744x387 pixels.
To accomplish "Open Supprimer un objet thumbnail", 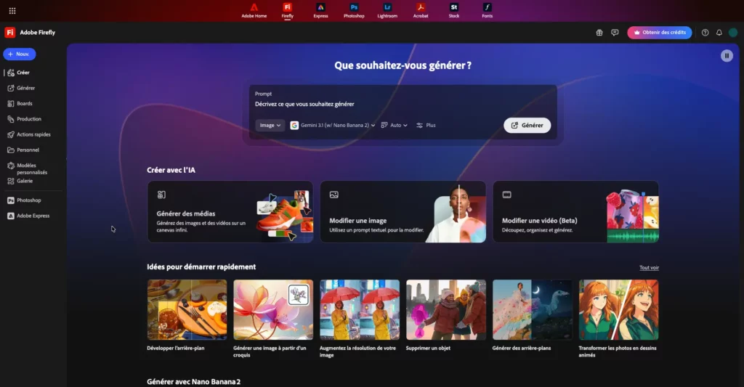I will 446,310.
